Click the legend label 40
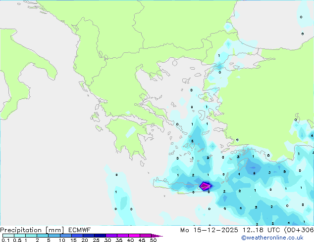Screen dimensions: 314x242 click(130, 240)
